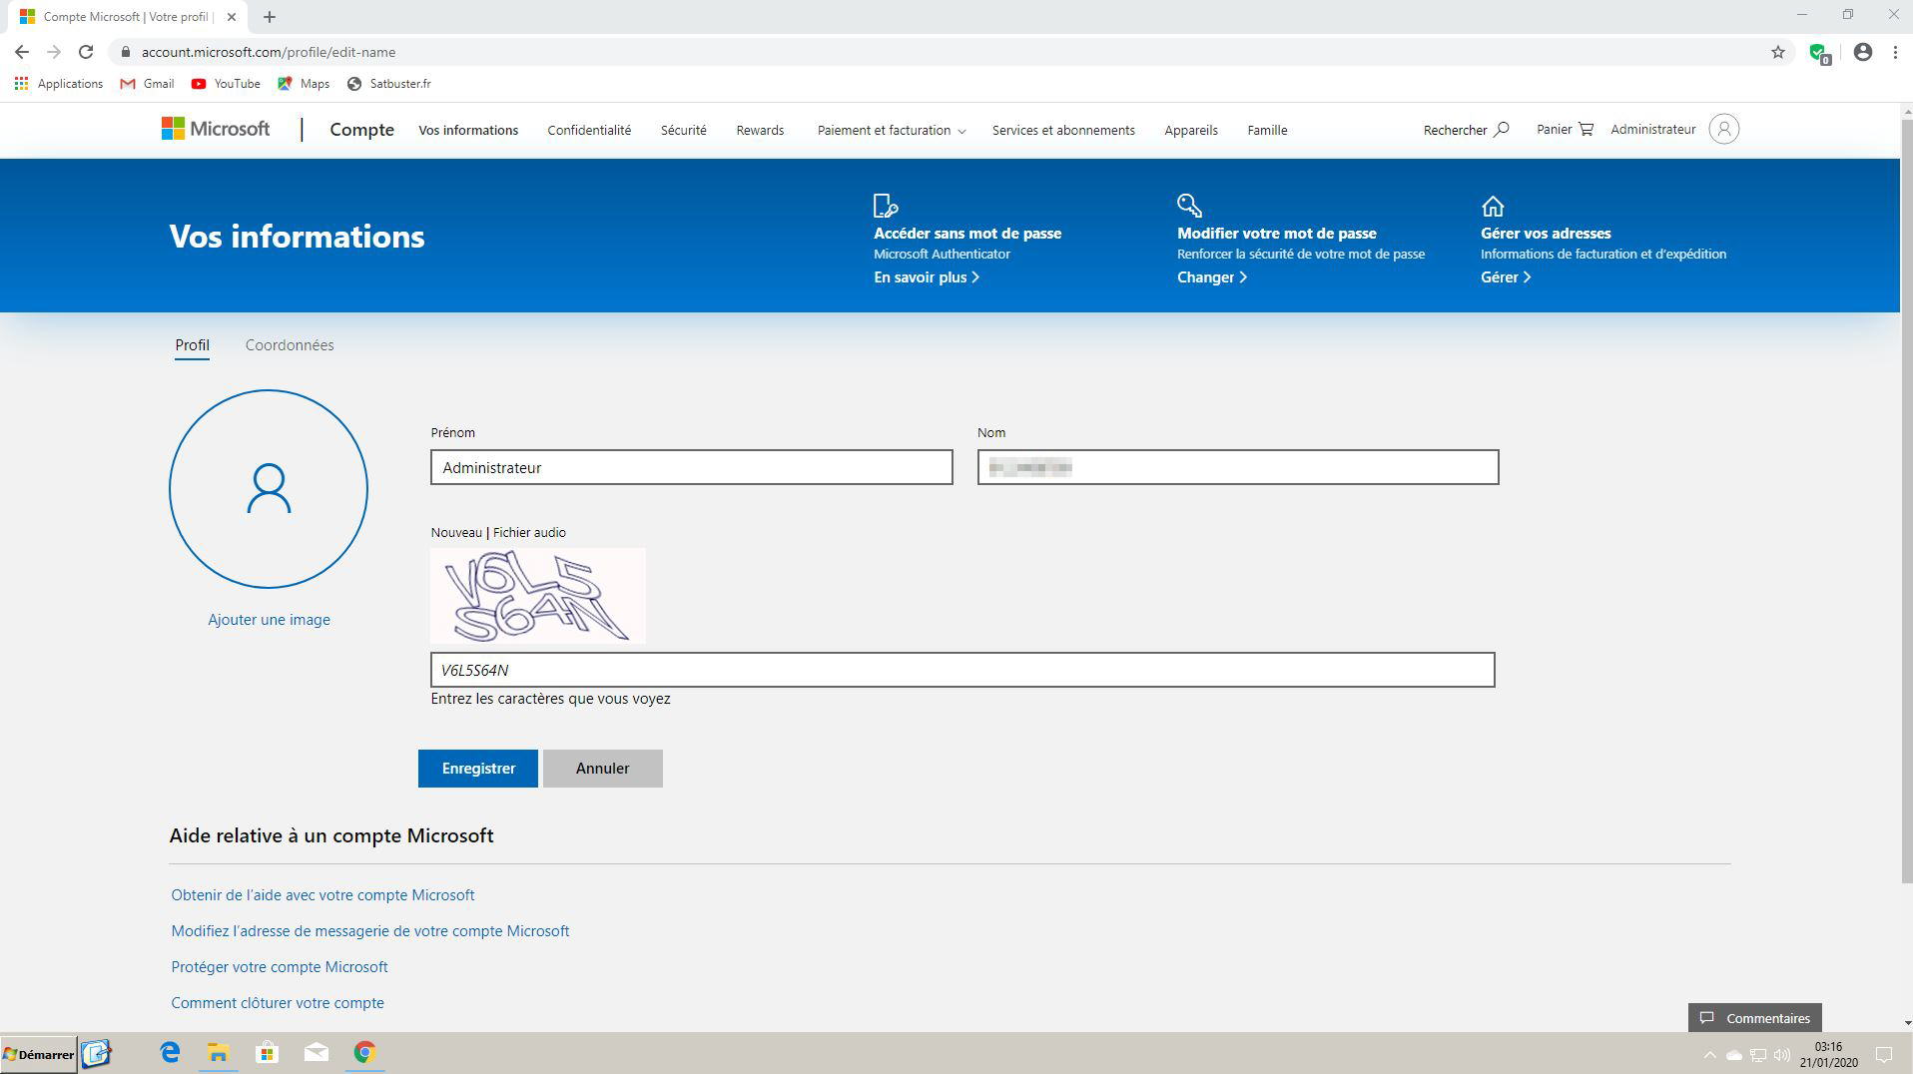Open the Windows notification center icon
The image size is (1913, 1074).
(1884, 1054)
